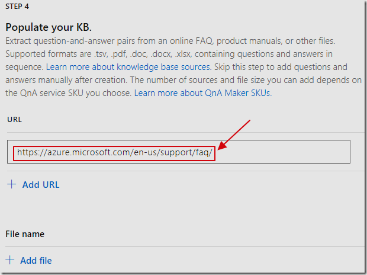Select the Add URL text button
This screenshot has width=367, height=275.
click(x=41, y=185)
